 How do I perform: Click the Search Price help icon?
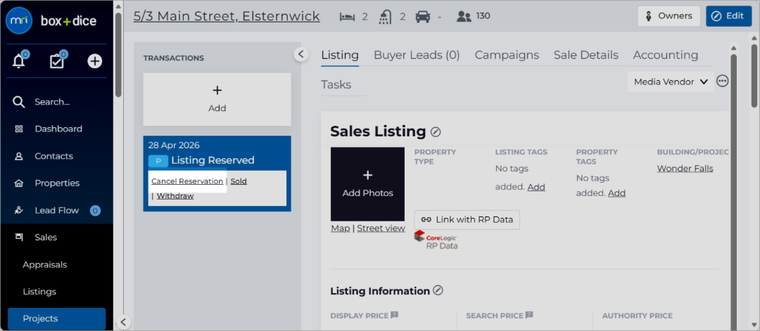[528, 315]
